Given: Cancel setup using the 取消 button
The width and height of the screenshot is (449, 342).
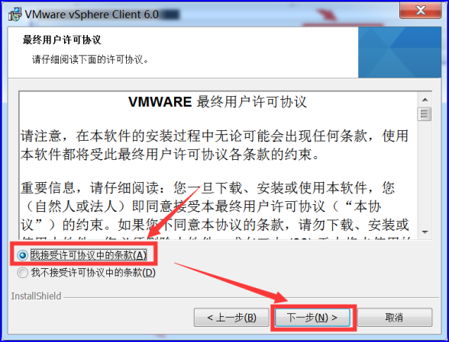Looking at the screenshot, I should tap(394, 318).
